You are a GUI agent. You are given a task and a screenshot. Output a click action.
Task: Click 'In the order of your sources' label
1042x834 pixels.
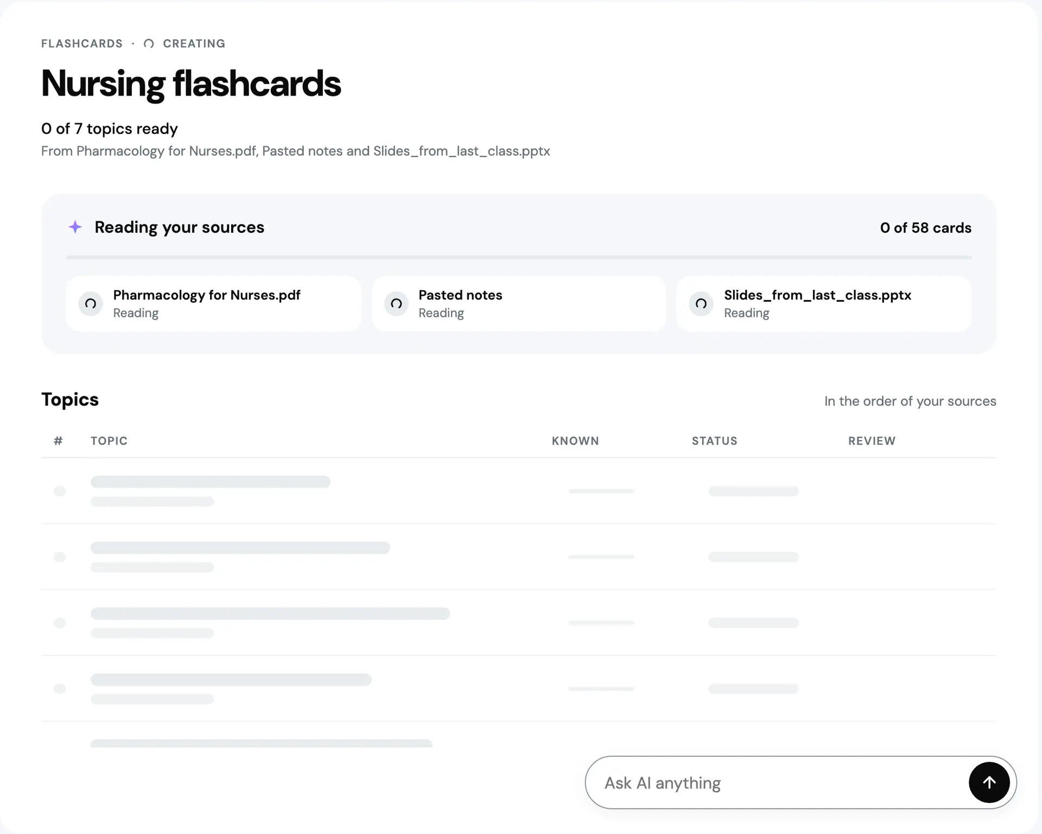click(910, 401)
